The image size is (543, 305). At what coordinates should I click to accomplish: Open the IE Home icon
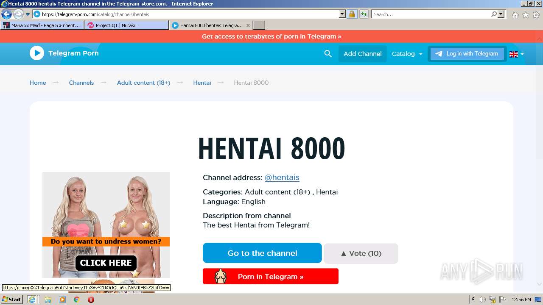(x=515, y=15)
